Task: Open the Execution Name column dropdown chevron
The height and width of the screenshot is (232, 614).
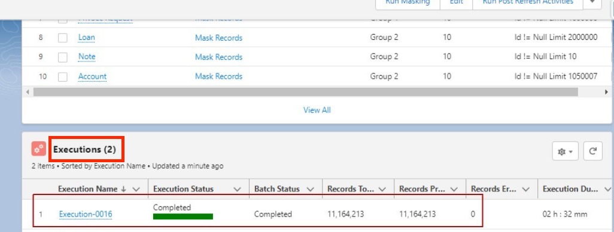Action: (x=136, y=189)
